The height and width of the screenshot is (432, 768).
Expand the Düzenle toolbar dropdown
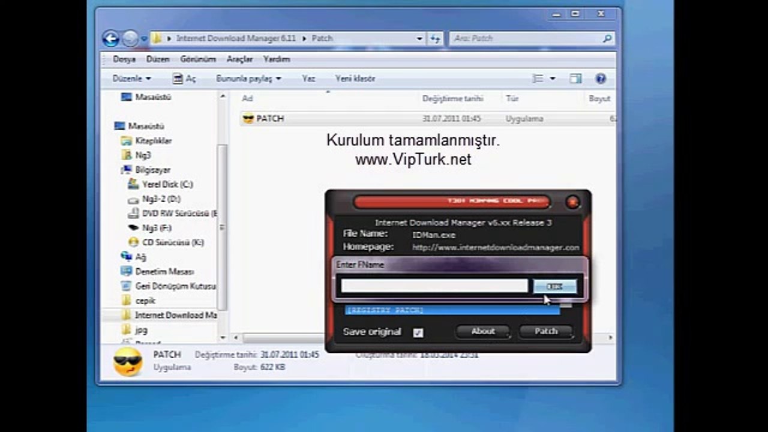[131, 79]
